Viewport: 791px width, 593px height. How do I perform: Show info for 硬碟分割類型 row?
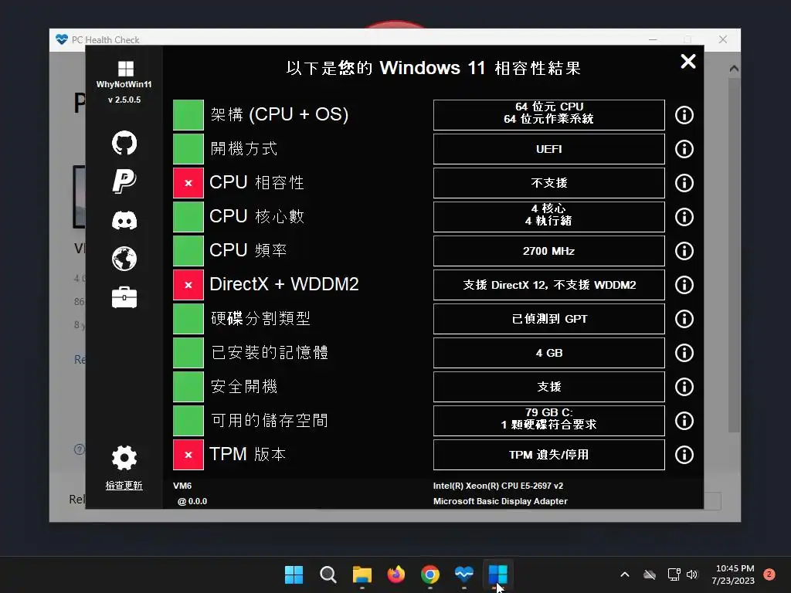point(684,319)
